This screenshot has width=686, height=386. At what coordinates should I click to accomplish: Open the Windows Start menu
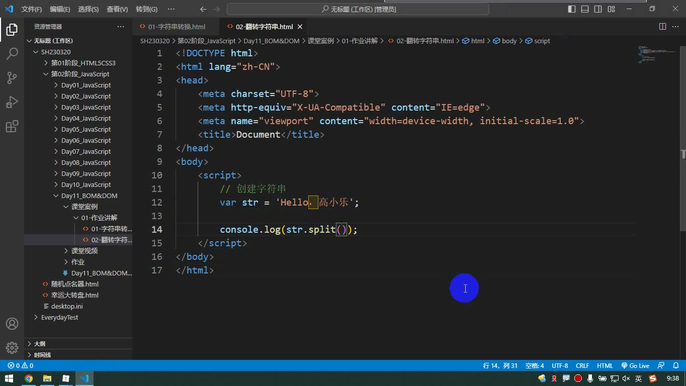tap(9, 378)
